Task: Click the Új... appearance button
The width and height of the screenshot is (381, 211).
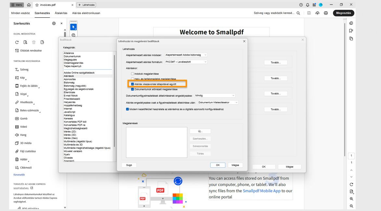Action: point(200,131)
